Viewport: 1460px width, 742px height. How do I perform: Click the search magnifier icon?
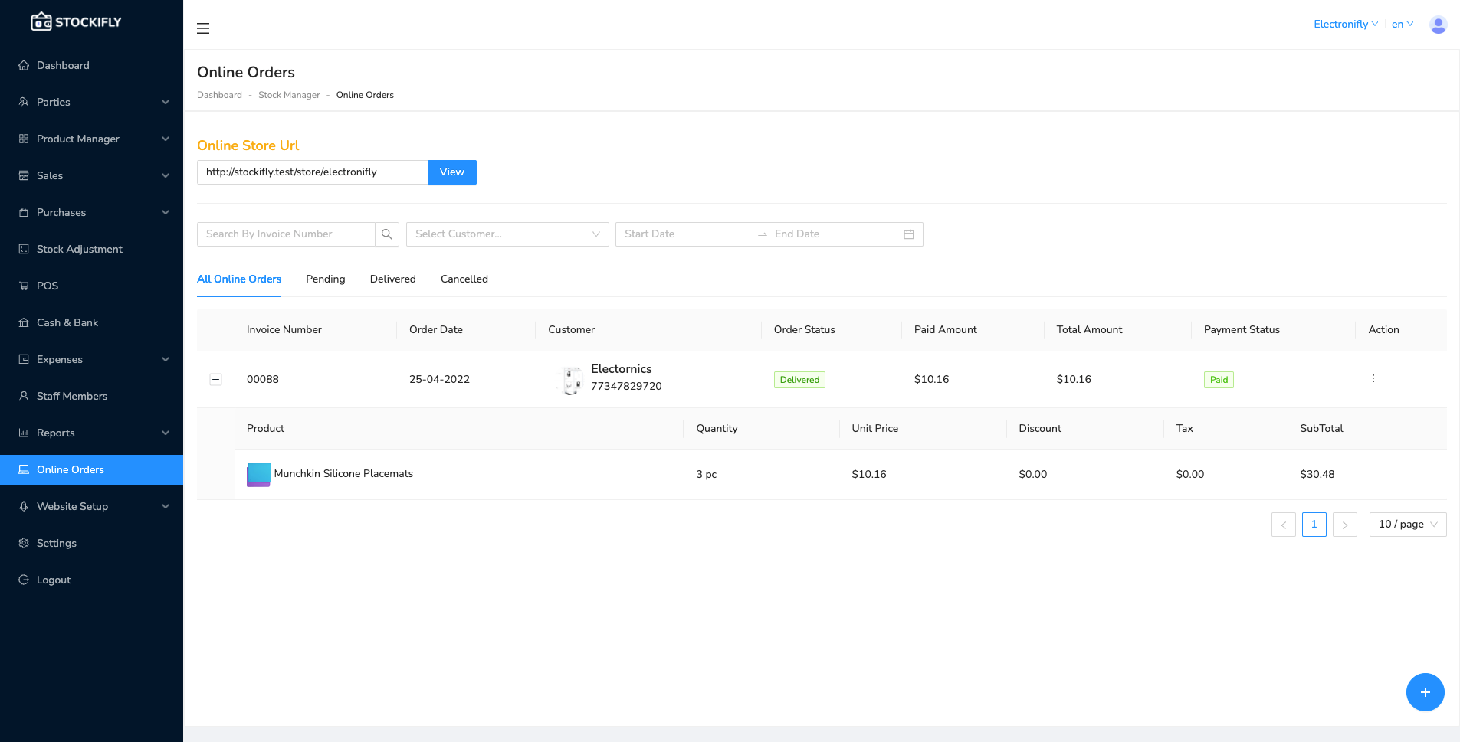pyautogui.click(x=387, y=234)
